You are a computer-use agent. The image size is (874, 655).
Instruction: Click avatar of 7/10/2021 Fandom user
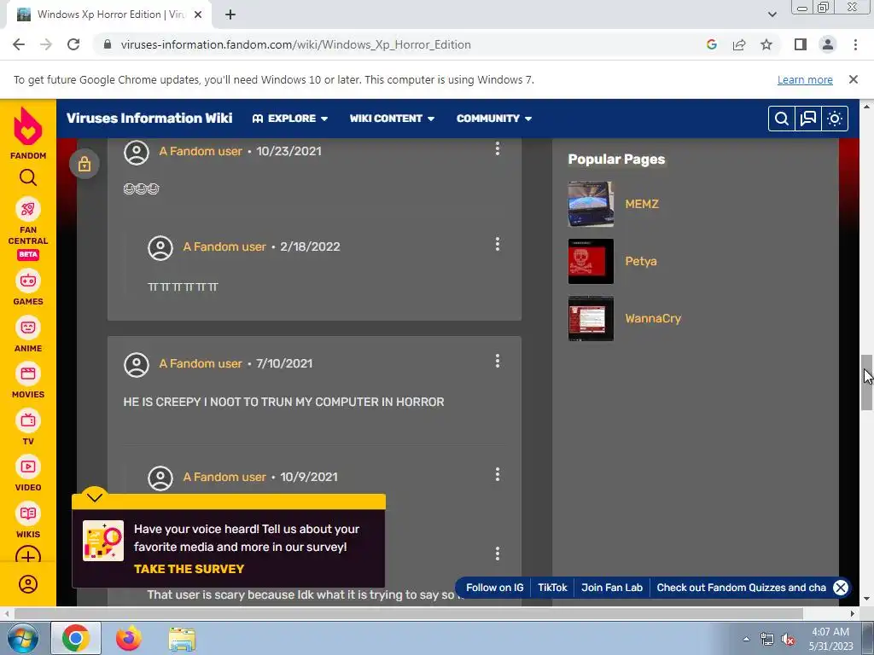click(137, 365)
